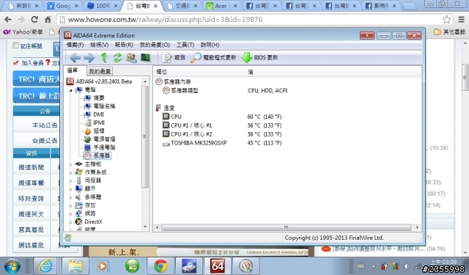Open 報告(R) menu
Viewport: 469px width, 275px height.
(x=124, y=45)
